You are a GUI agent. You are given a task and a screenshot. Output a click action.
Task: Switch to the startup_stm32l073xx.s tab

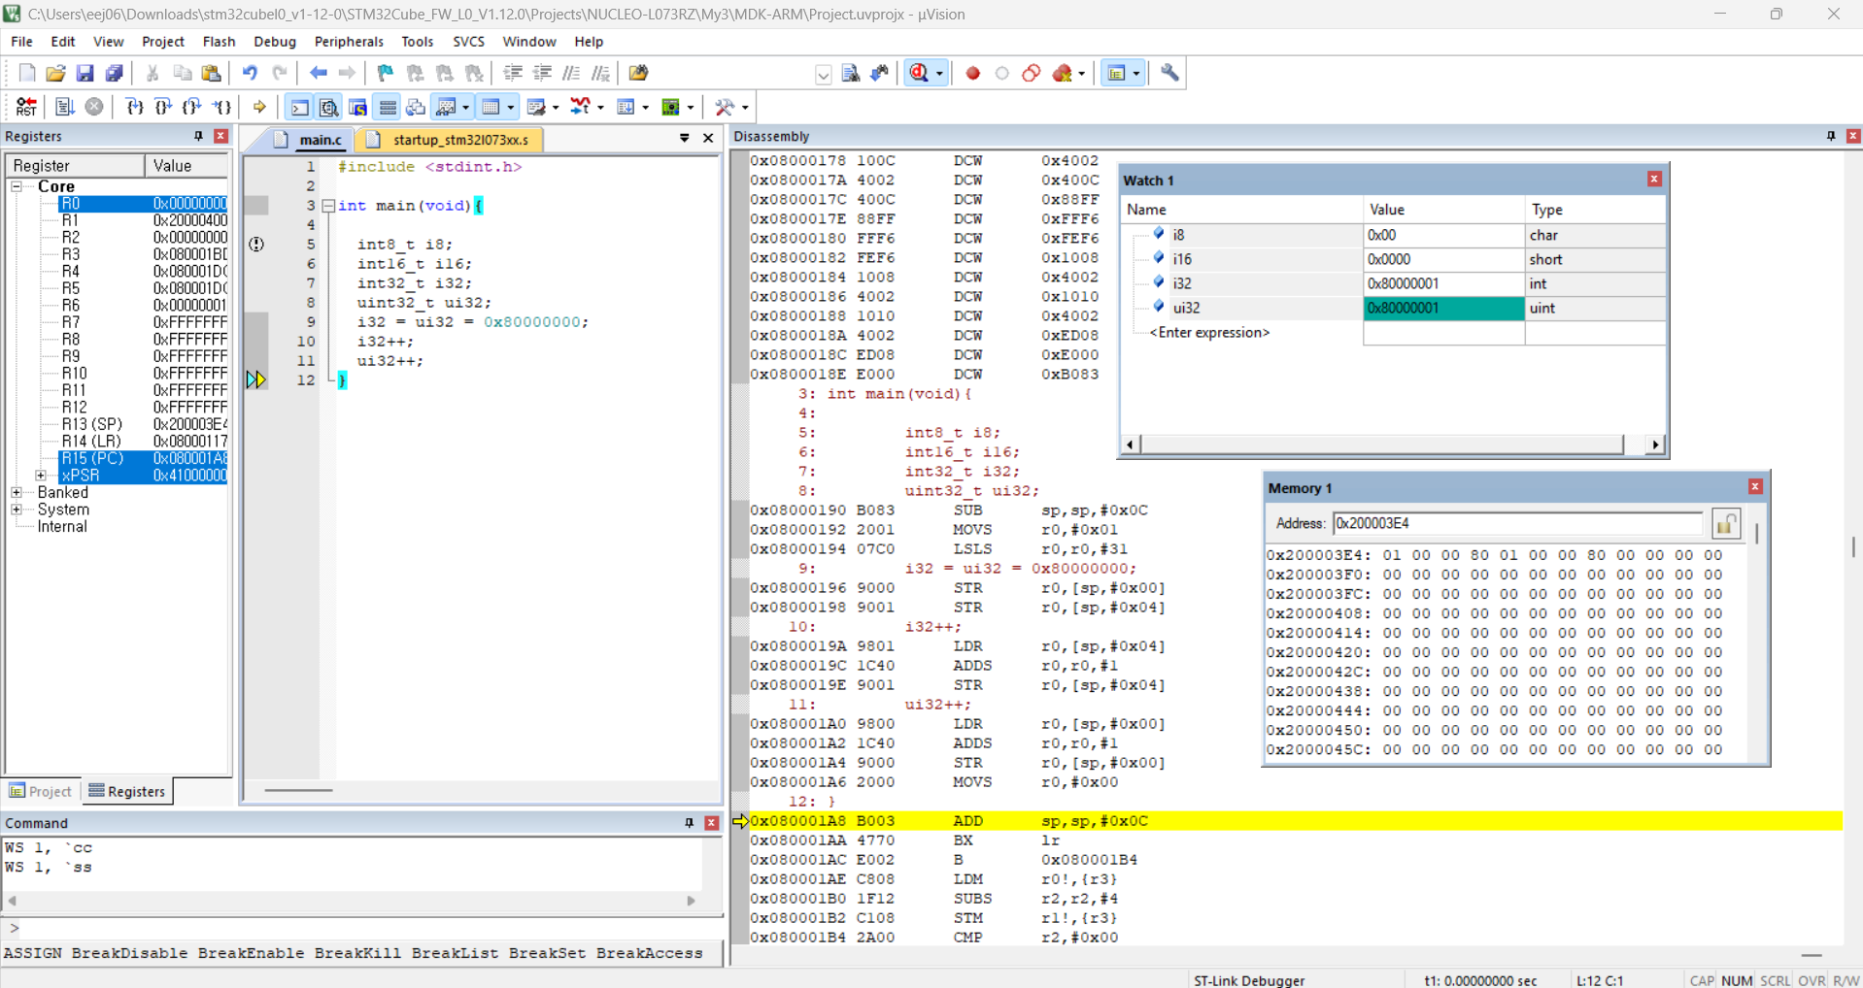coord(450,140)
